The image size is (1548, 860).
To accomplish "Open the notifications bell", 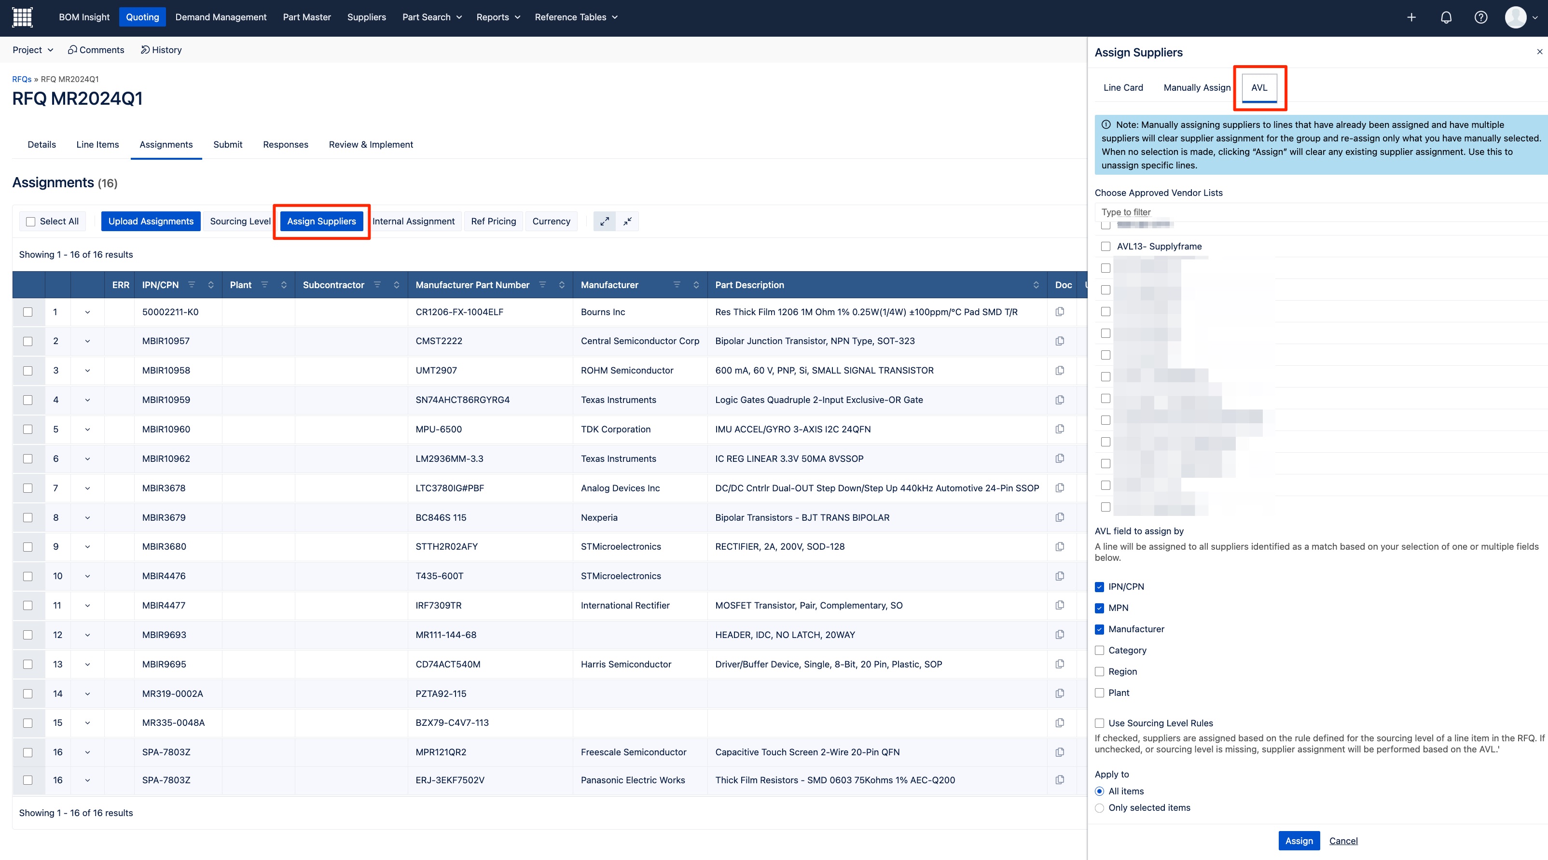I will (x=1447, y=17).
